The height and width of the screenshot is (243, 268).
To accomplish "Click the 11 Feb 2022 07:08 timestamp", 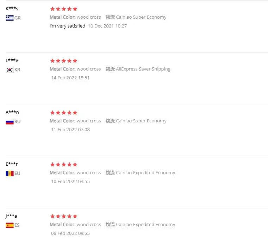I will pos(70,129).
